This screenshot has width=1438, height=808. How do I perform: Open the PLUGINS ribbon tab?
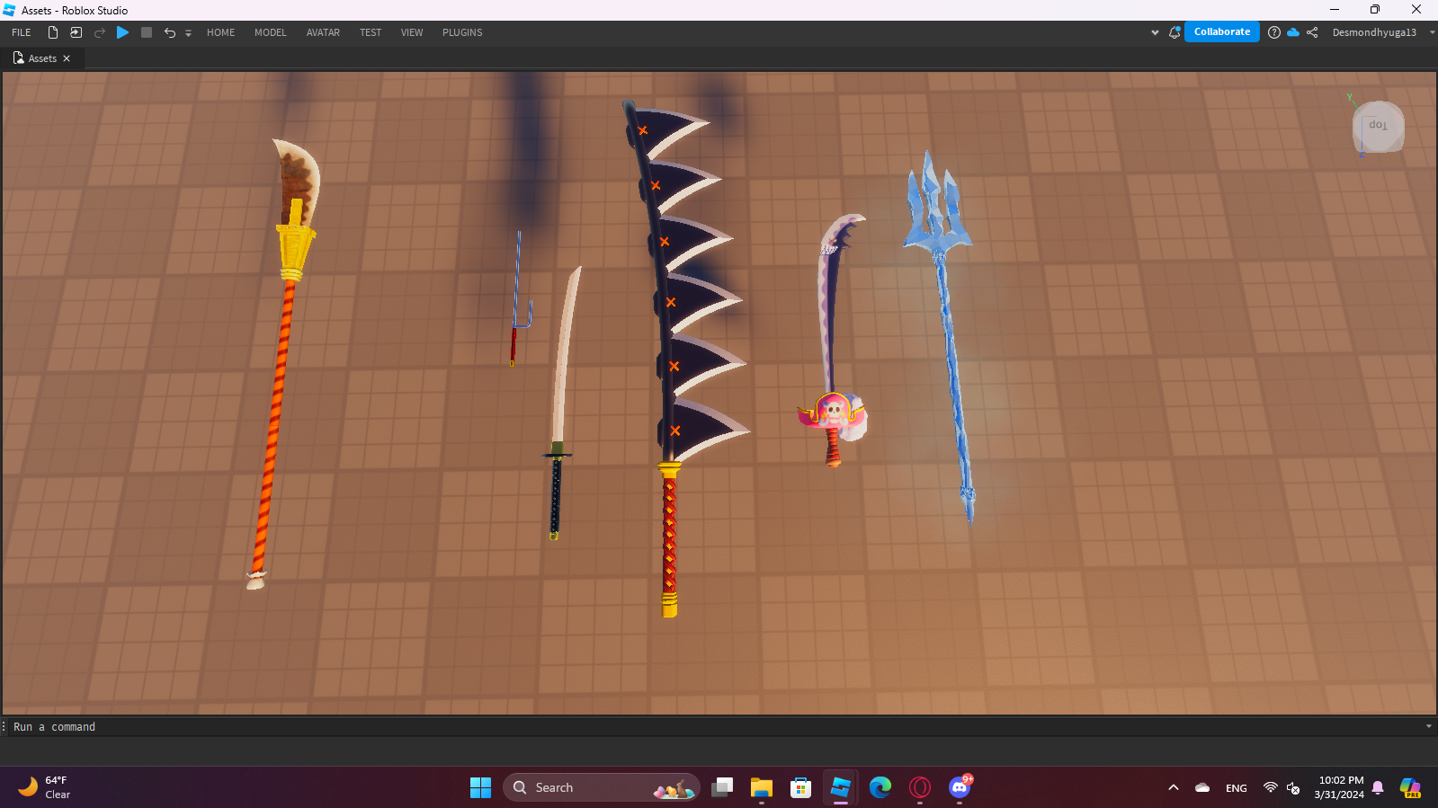[x=462, y=32]
